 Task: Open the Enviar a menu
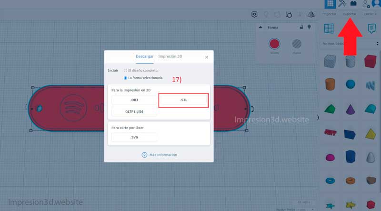click(x=370, y=14)
